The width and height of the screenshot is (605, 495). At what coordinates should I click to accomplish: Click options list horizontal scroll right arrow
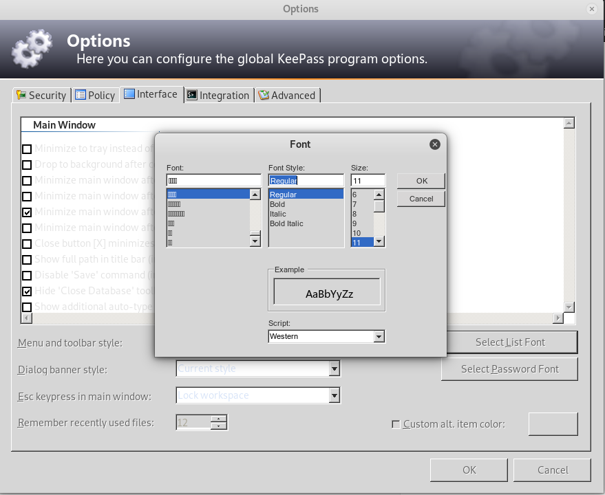pos(558,318)
